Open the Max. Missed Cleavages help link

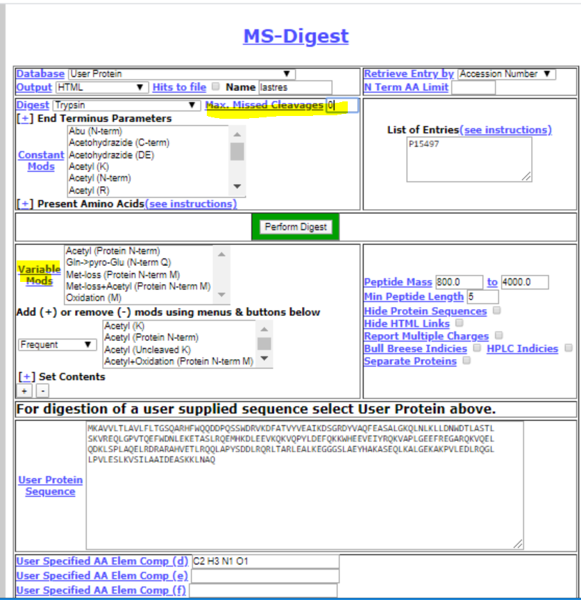pos(264,106)
